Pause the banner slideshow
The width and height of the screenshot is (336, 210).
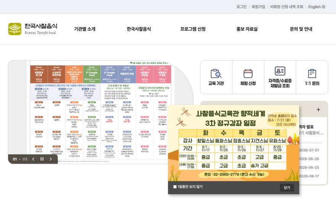pos(42,159)
